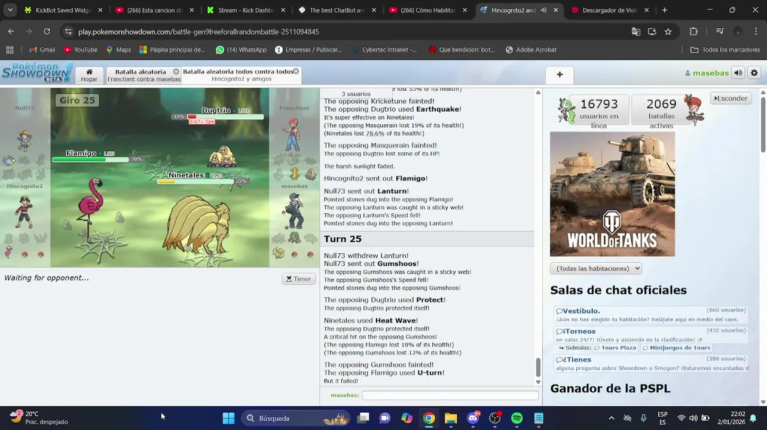Switch to Descargador de Video tab
The image size is (767, 430).
609,10
